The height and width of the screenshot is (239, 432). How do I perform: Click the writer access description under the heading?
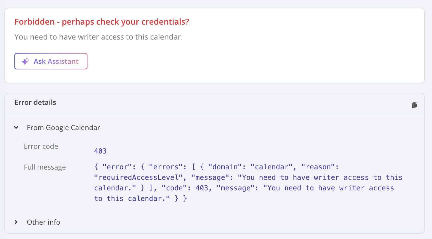[x=99, y=37]
